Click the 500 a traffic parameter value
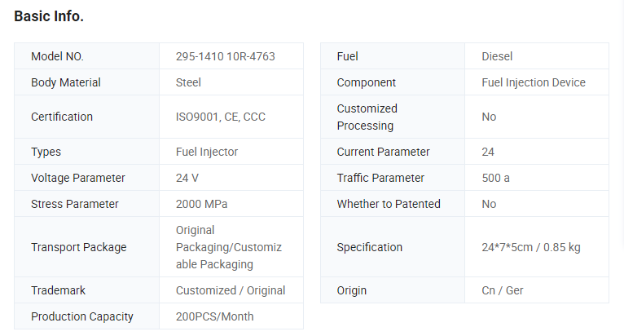 (x=495, y=178)
